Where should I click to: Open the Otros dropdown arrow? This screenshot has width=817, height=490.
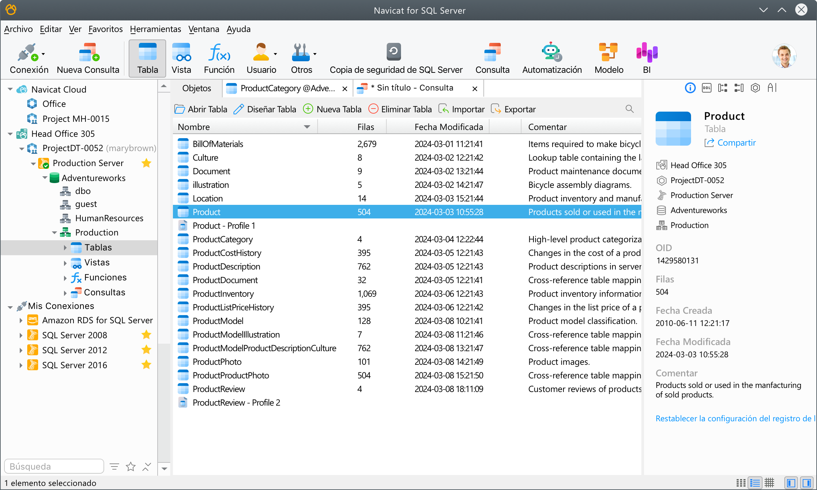(315, 54)
